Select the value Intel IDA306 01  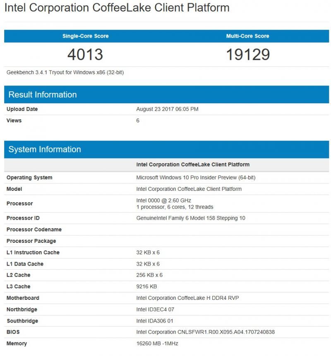155,321
